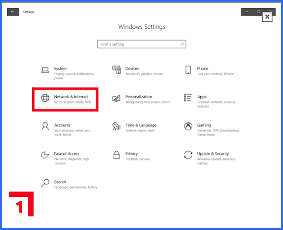Open the Update & Security title
Image resolution: width=283 pixels, height=230 pixels.
tap(213, 154)
